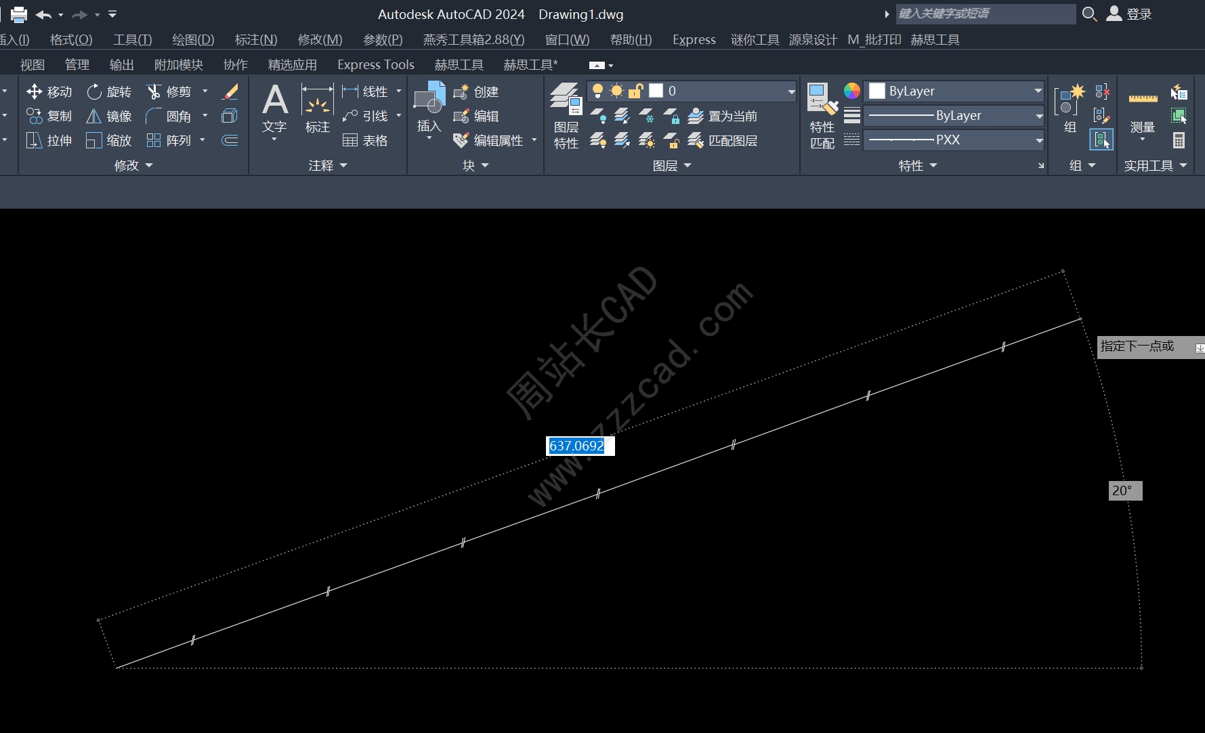Viewport: 1205px width, 733px height.
Task: Select the 线性 (Linear) dimension tool
Action: pos(365,91)
